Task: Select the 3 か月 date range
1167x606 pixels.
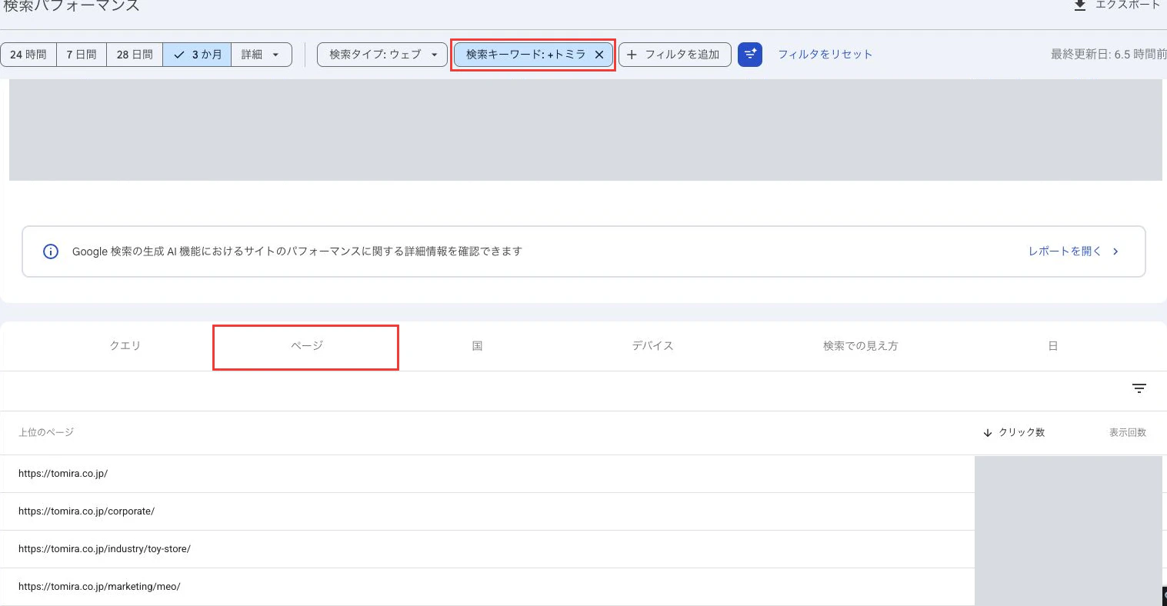Action: point(197,55)
